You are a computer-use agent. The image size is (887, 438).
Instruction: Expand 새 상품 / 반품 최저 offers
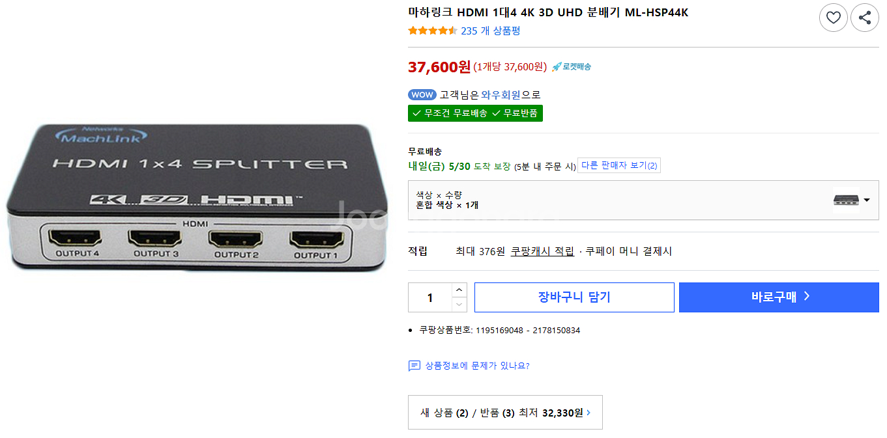point(505,413)
